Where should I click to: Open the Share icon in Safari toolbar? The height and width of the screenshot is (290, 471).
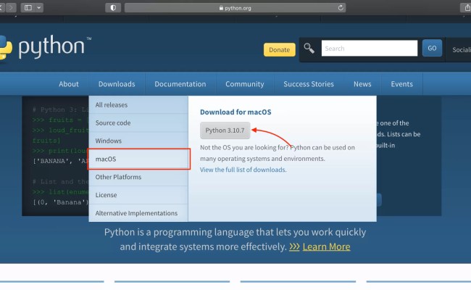click(467, 8)
